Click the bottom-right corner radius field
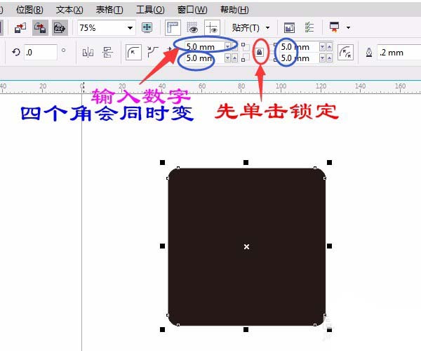The width and height of the screenshot is (421, 351). pos(300,58)
